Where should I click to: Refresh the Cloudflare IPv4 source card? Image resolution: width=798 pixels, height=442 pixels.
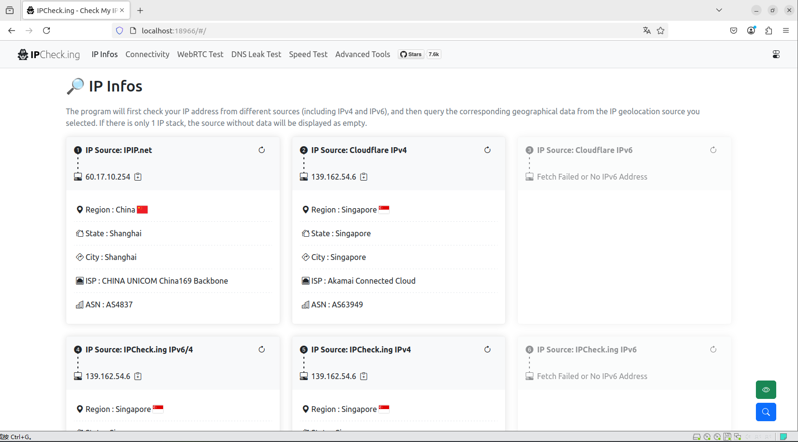point(487,150)
